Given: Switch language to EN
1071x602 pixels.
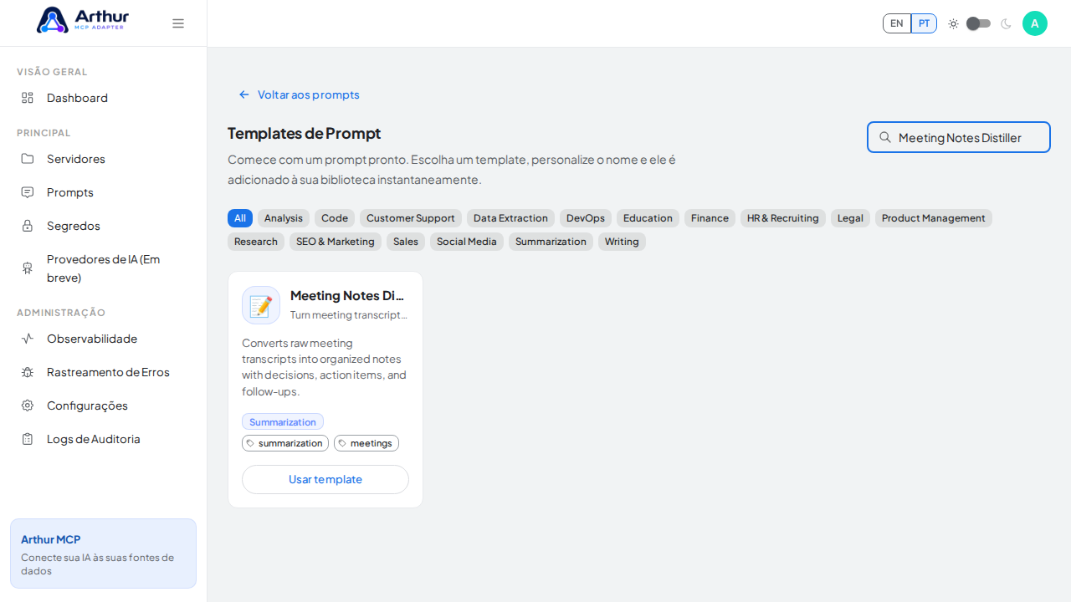Looking at the screenshot, I should coord(897,23).
